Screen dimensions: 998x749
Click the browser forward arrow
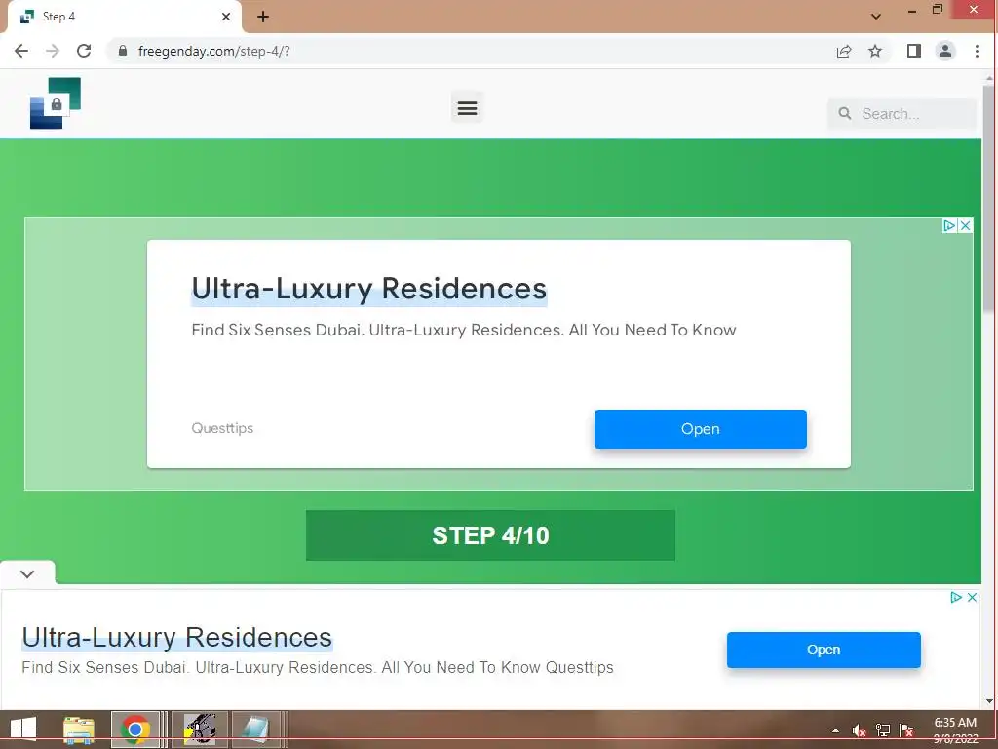tap(53, 51)
